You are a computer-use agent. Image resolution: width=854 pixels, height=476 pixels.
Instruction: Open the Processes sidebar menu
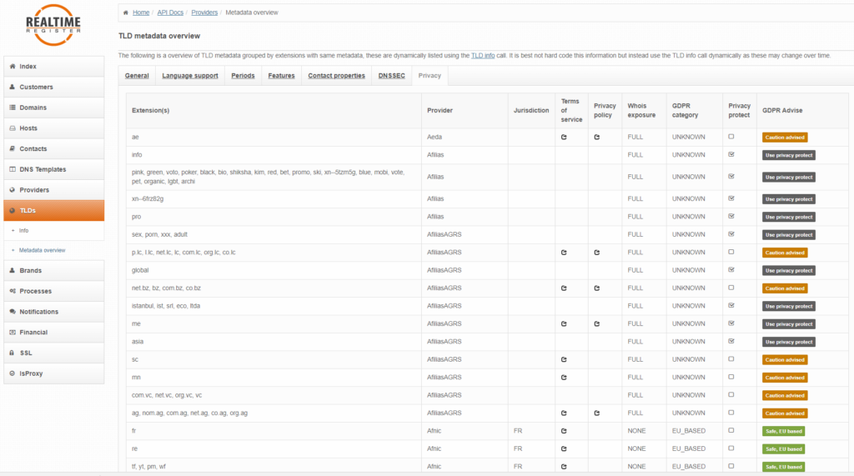coord(54,292)
